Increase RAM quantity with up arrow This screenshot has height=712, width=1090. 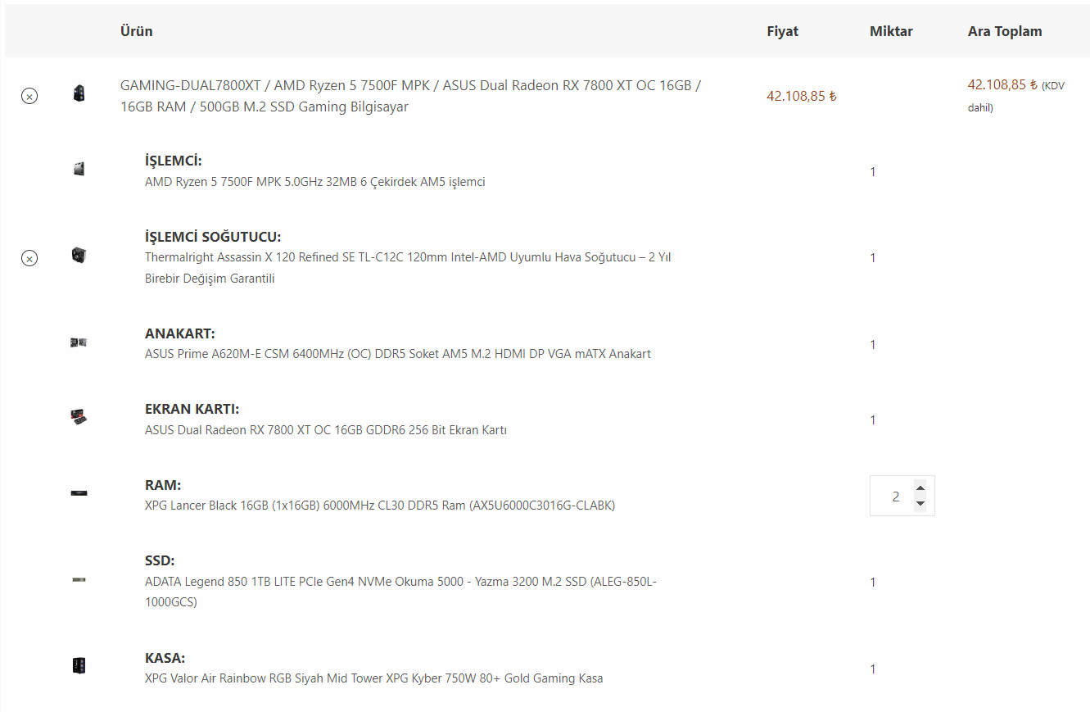(x=920, y=488)
